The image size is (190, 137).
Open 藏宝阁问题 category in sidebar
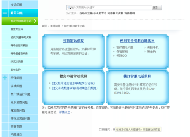point(18,110)
